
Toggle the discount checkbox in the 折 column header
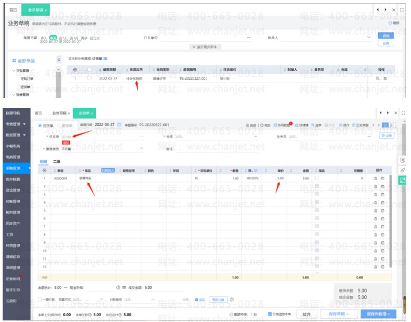[256, 171]
